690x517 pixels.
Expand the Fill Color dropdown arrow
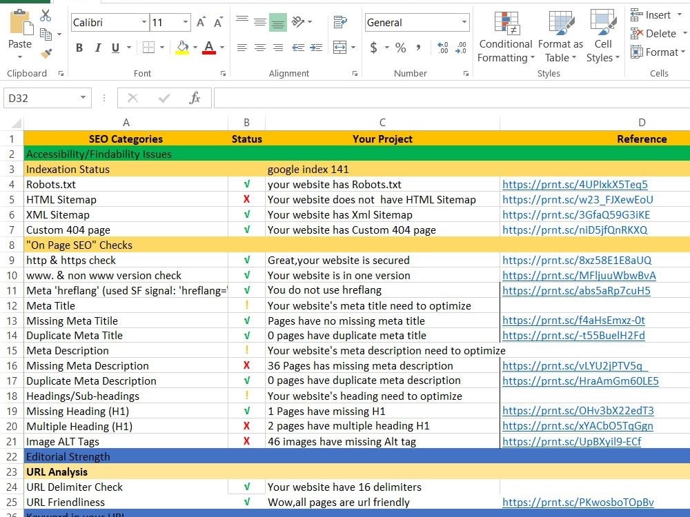click(195, 48)
